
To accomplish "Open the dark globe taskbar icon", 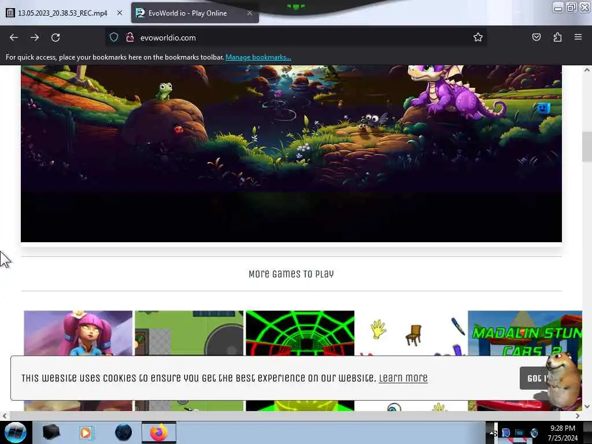I will coord(123,432).
